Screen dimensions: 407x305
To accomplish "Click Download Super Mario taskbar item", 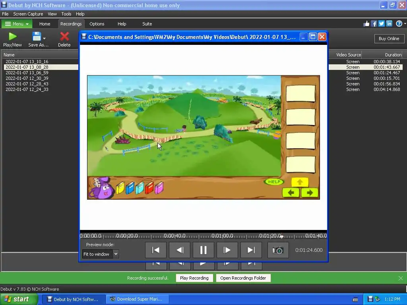I will click(x=137, y=299).
